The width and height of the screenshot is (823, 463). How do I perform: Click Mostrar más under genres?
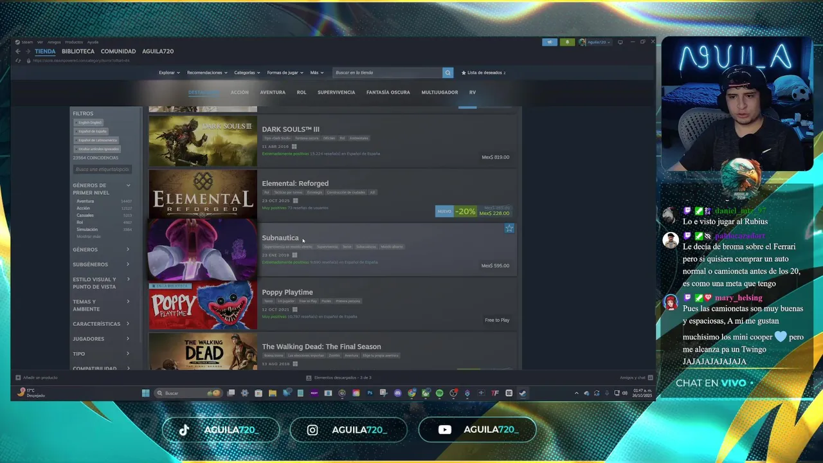click(x=89, y=237)
